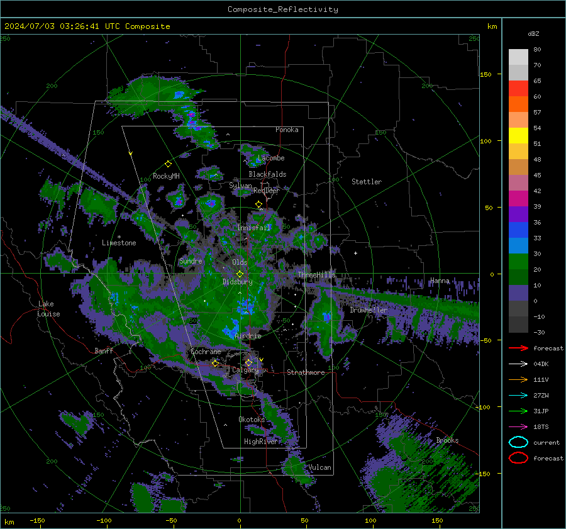Click the -100 label on the right km axis

[483, 407]
